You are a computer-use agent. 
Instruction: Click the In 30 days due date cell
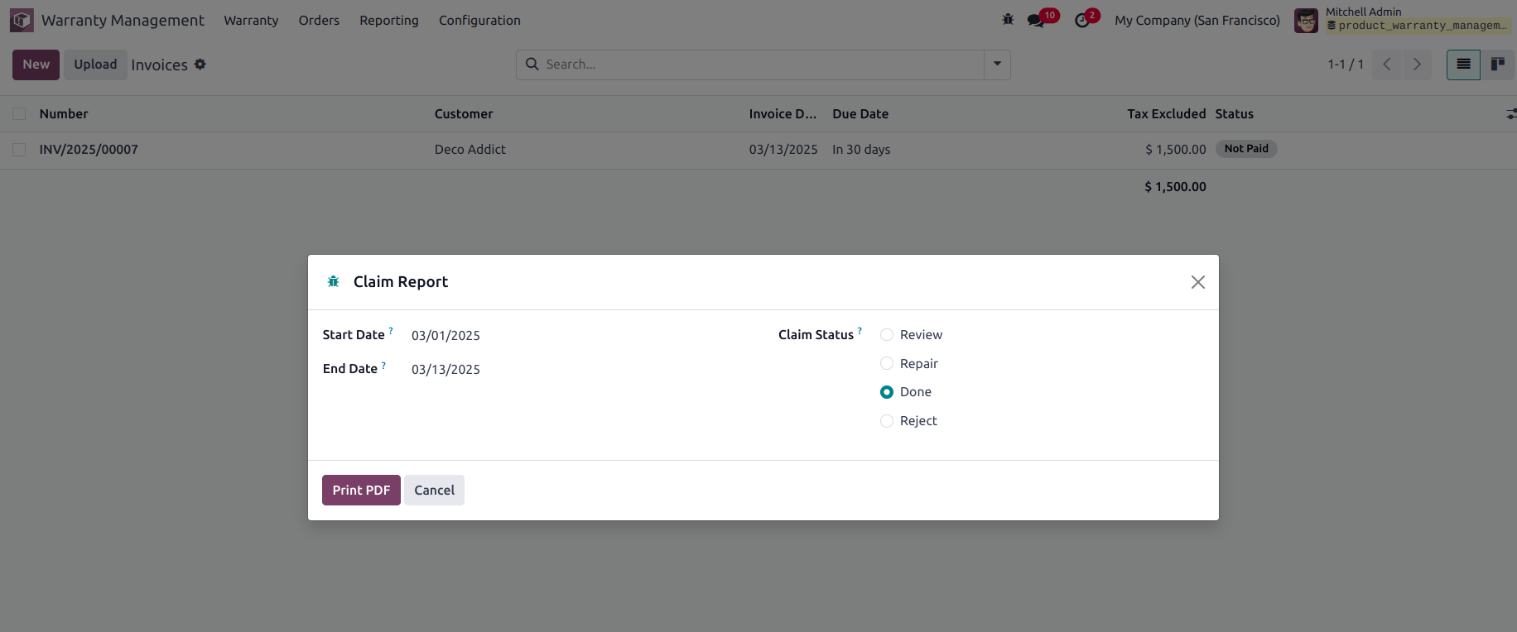pos(861,150)
